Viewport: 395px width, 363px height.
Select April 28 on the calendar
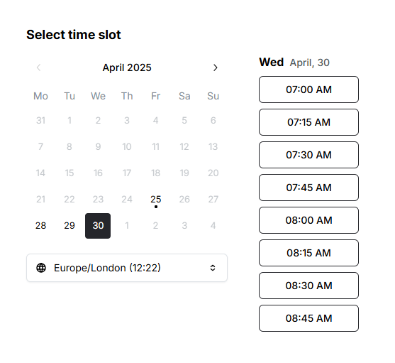40,226
